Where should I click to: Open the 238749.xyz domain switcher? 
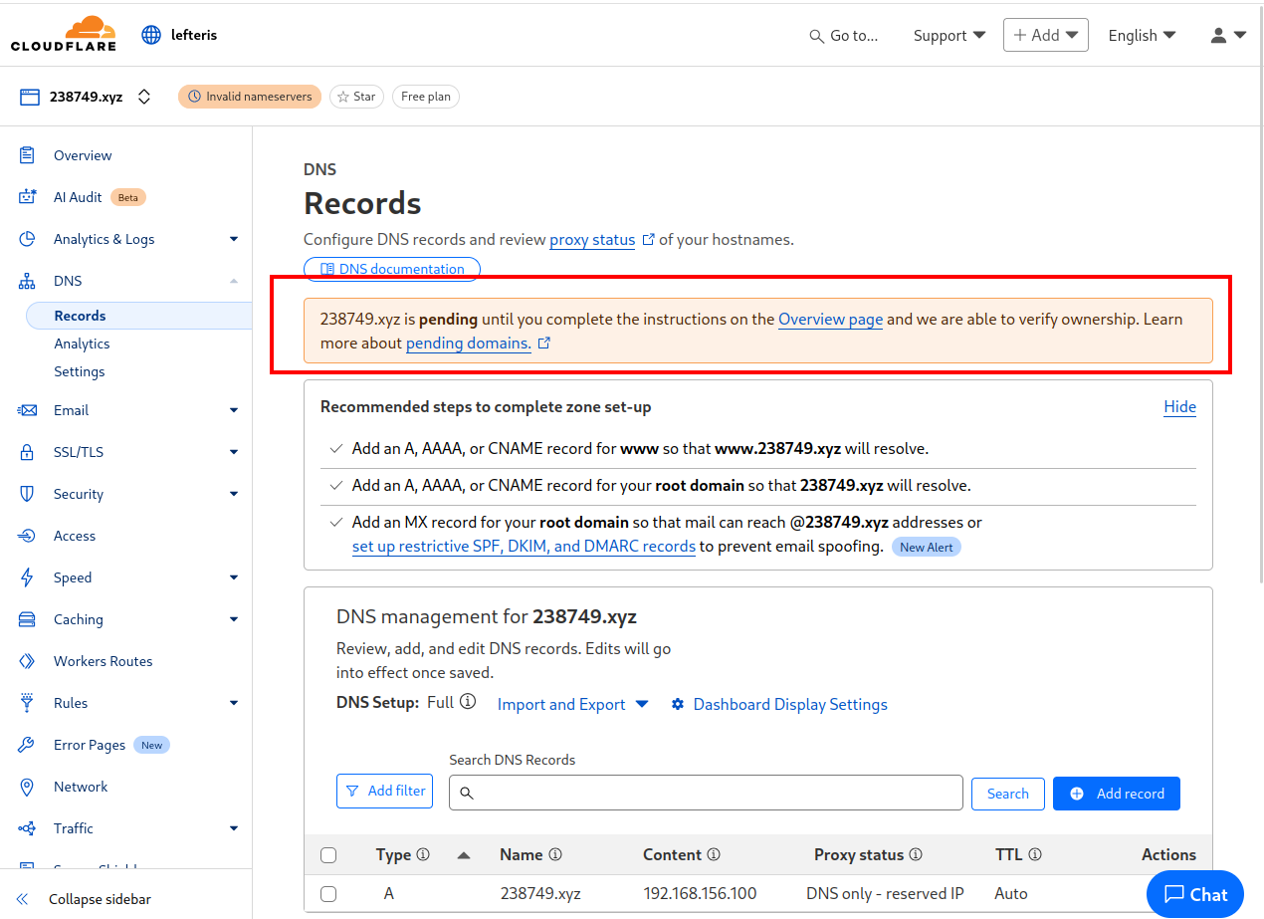point(144,97)
